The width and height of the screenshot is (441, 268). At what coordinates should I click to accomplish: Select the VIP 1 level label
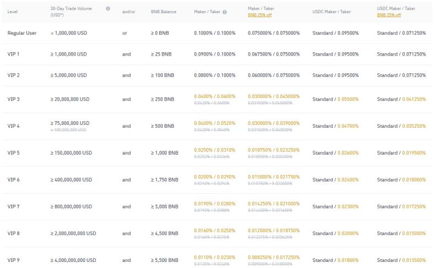(13, 54)
